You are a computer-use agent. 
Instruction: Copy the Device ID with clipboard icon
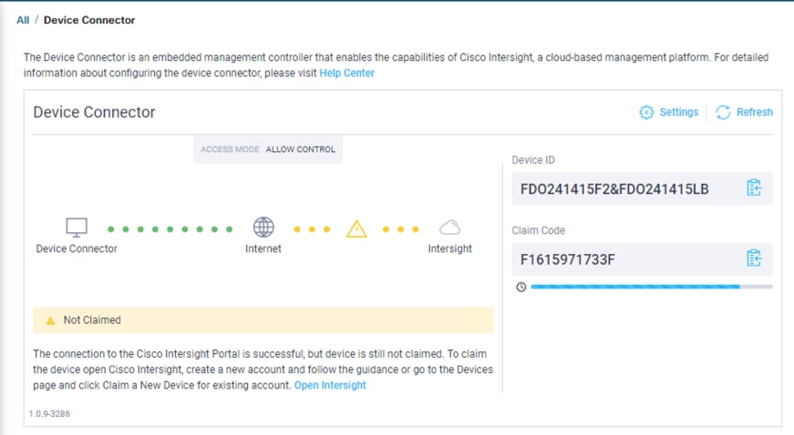click(x=754, y=188)
